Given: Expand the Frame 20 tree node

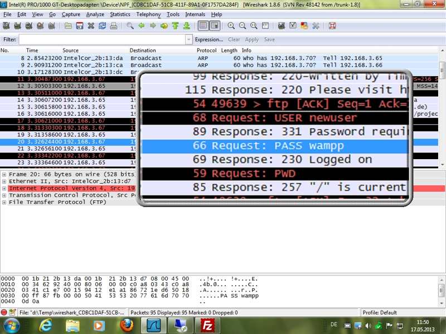Looking at the screenshot, I should coord(4,174).
